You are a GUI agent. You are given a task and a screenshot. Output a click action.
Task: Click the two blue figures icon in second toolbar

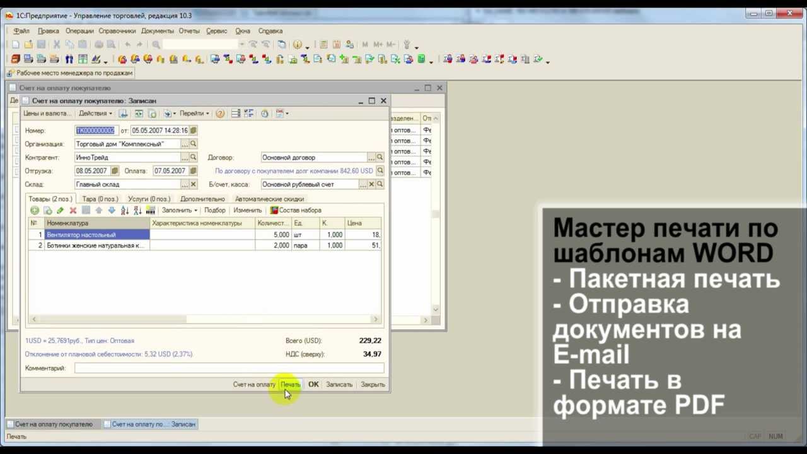(69, 59)
